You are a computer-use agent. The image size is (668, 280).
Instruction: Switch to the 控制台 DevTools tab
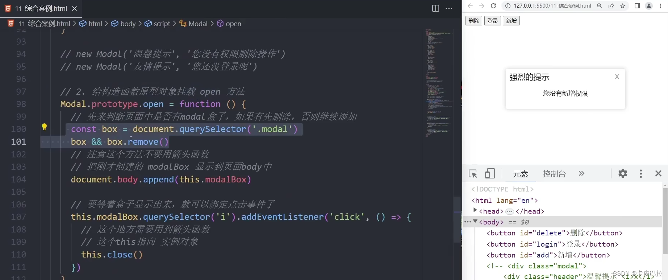tap(554, 174)
